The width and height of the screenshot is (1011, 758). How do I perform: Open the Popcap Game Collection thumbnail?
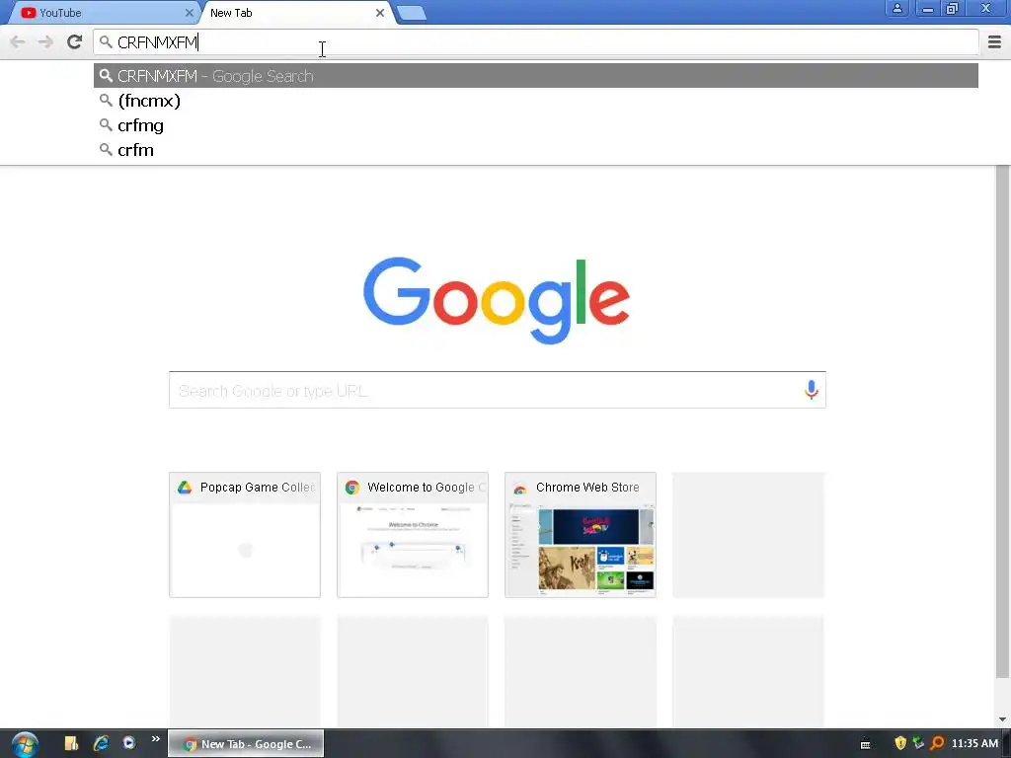(245, 535)
